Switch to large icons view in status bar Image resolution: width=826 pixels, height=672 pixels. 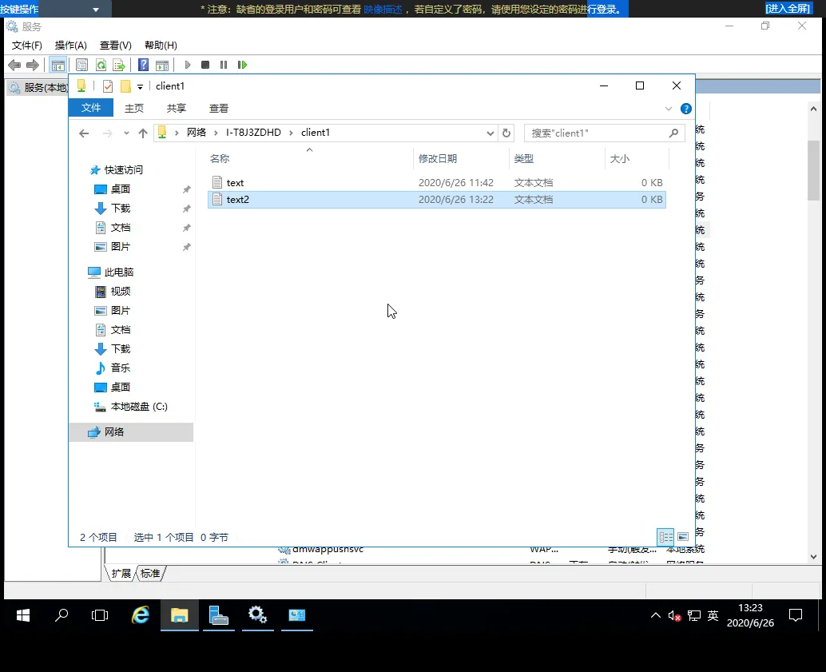coord(682,538)
